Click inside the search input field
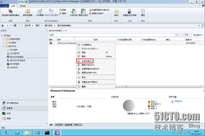This screenshot has height=136, width=205. [112, 35]
